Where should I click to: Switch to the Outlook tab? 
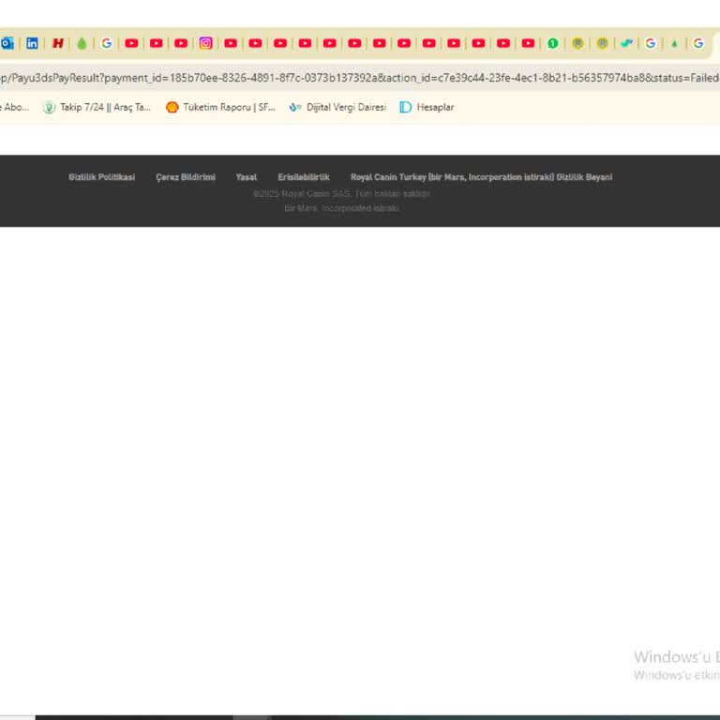coord(7,44)
